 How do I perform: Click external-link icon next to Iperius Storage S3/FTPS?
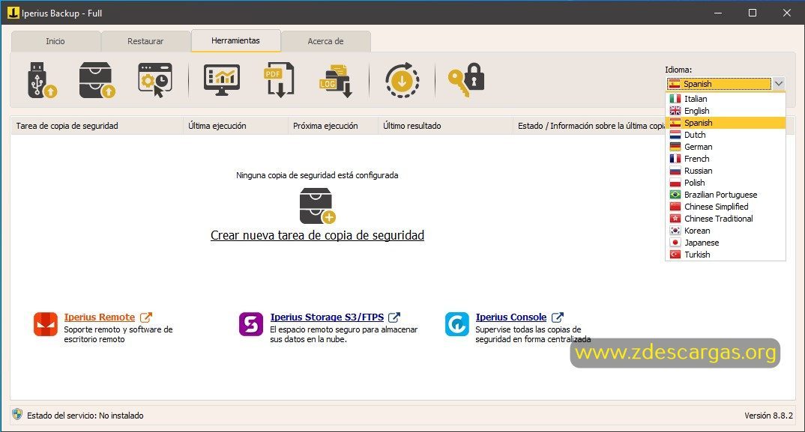click(394, 317)
